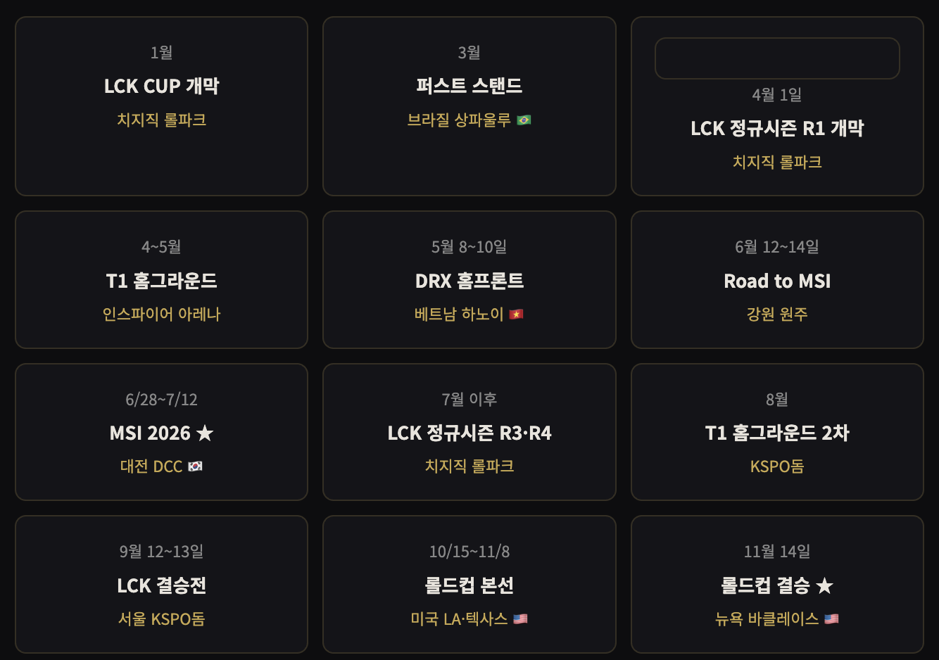The height and width of the screenshot is (660, 939).
Task: Select the MSI 2026 card
Action: [x=161, y=432]
